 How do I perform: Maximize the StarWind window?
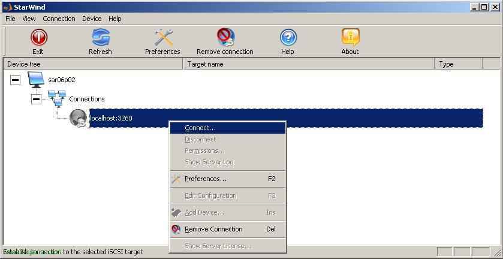(x=484, y=7)
